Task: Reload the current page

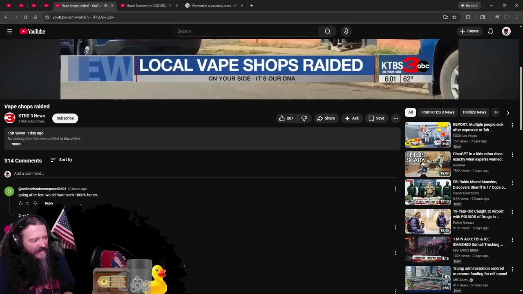Action: (25, 17)
